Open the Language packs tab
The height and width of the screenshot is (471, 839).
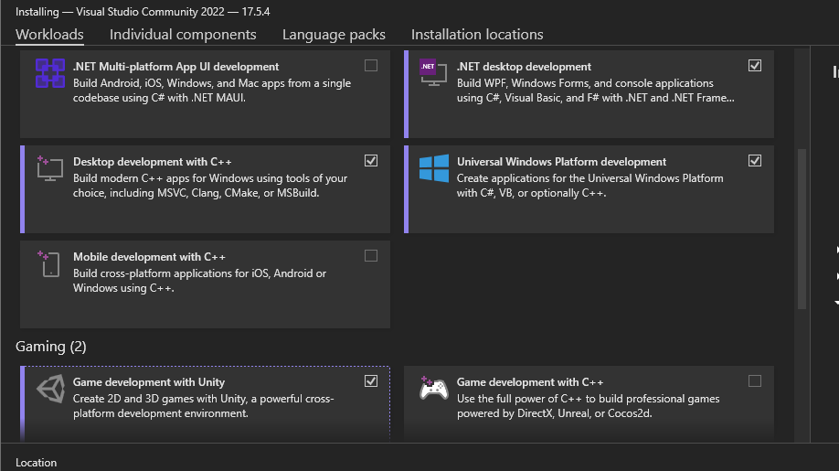point(334,34)
